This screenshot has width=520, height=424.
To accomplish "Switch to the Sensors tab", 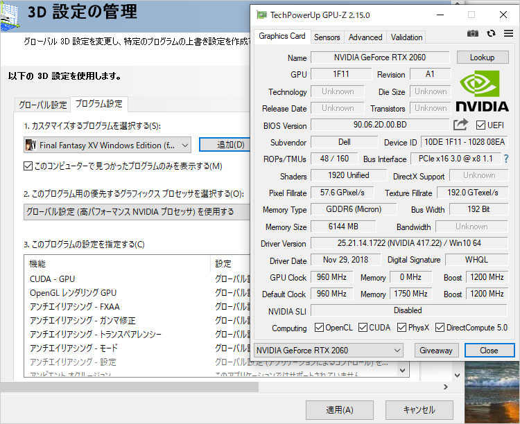I will point(327,37).
